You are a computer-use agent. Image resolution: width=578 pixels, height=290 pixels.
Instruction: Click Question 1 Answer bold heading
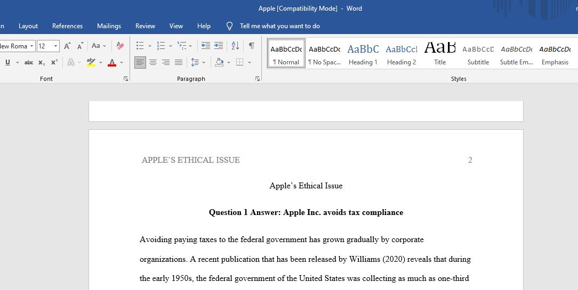coord(306,212)
